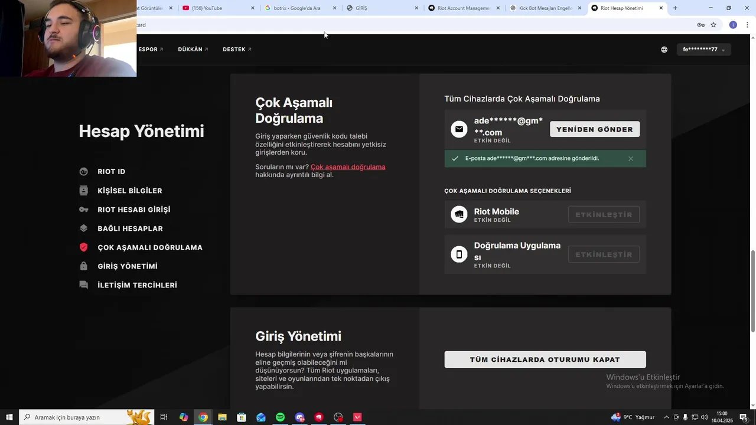Screen dimensions: 756x425
Task: Go to BAĞLI HESAPLAR section
Action: point(130,228)
